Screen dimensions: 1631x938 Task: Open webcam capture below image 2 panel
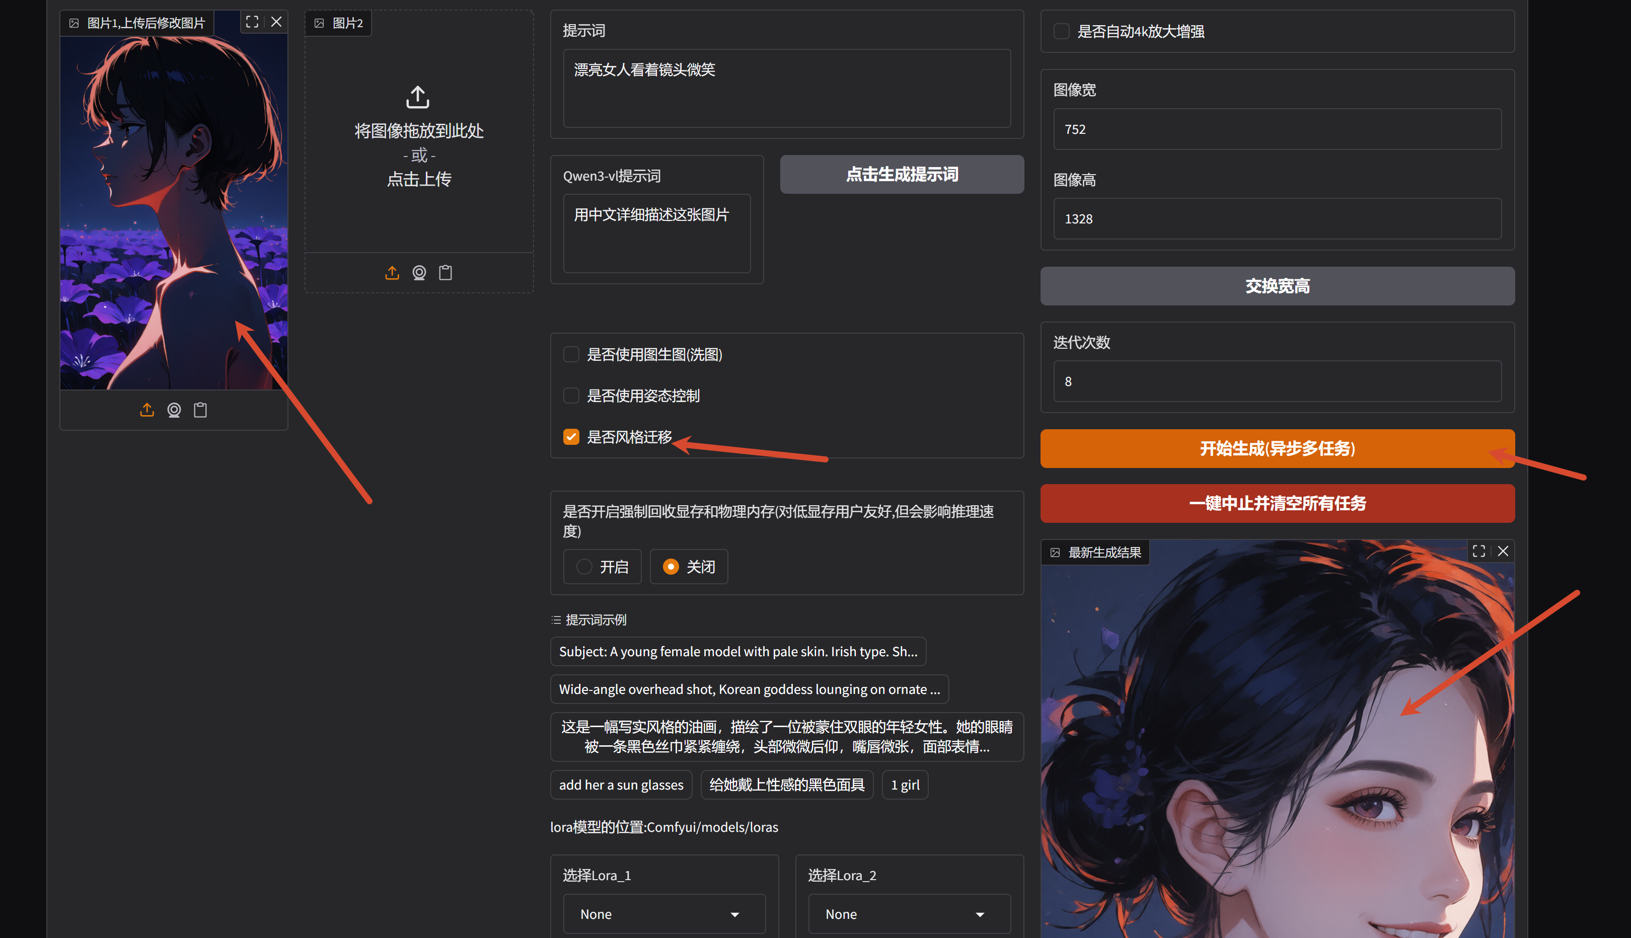tap(419, 273)
